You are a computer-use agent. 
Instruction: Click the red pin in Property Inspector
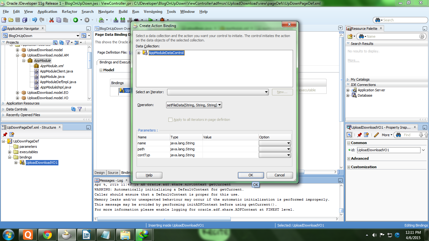[360, 135]
